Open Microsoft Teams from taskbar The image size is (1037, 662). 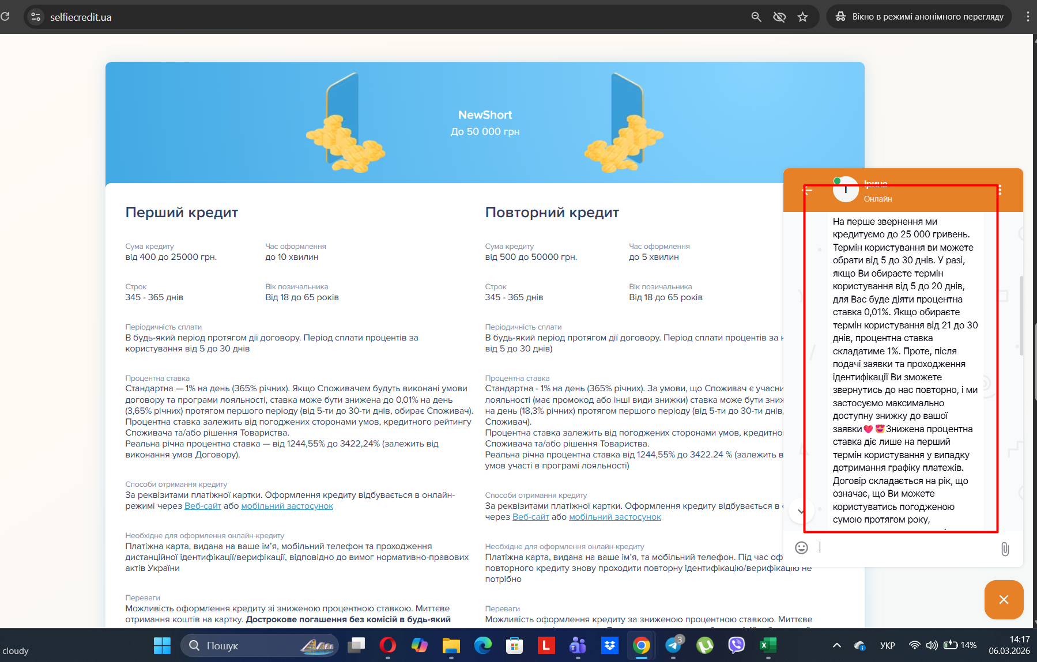click(x=578, y=645)
